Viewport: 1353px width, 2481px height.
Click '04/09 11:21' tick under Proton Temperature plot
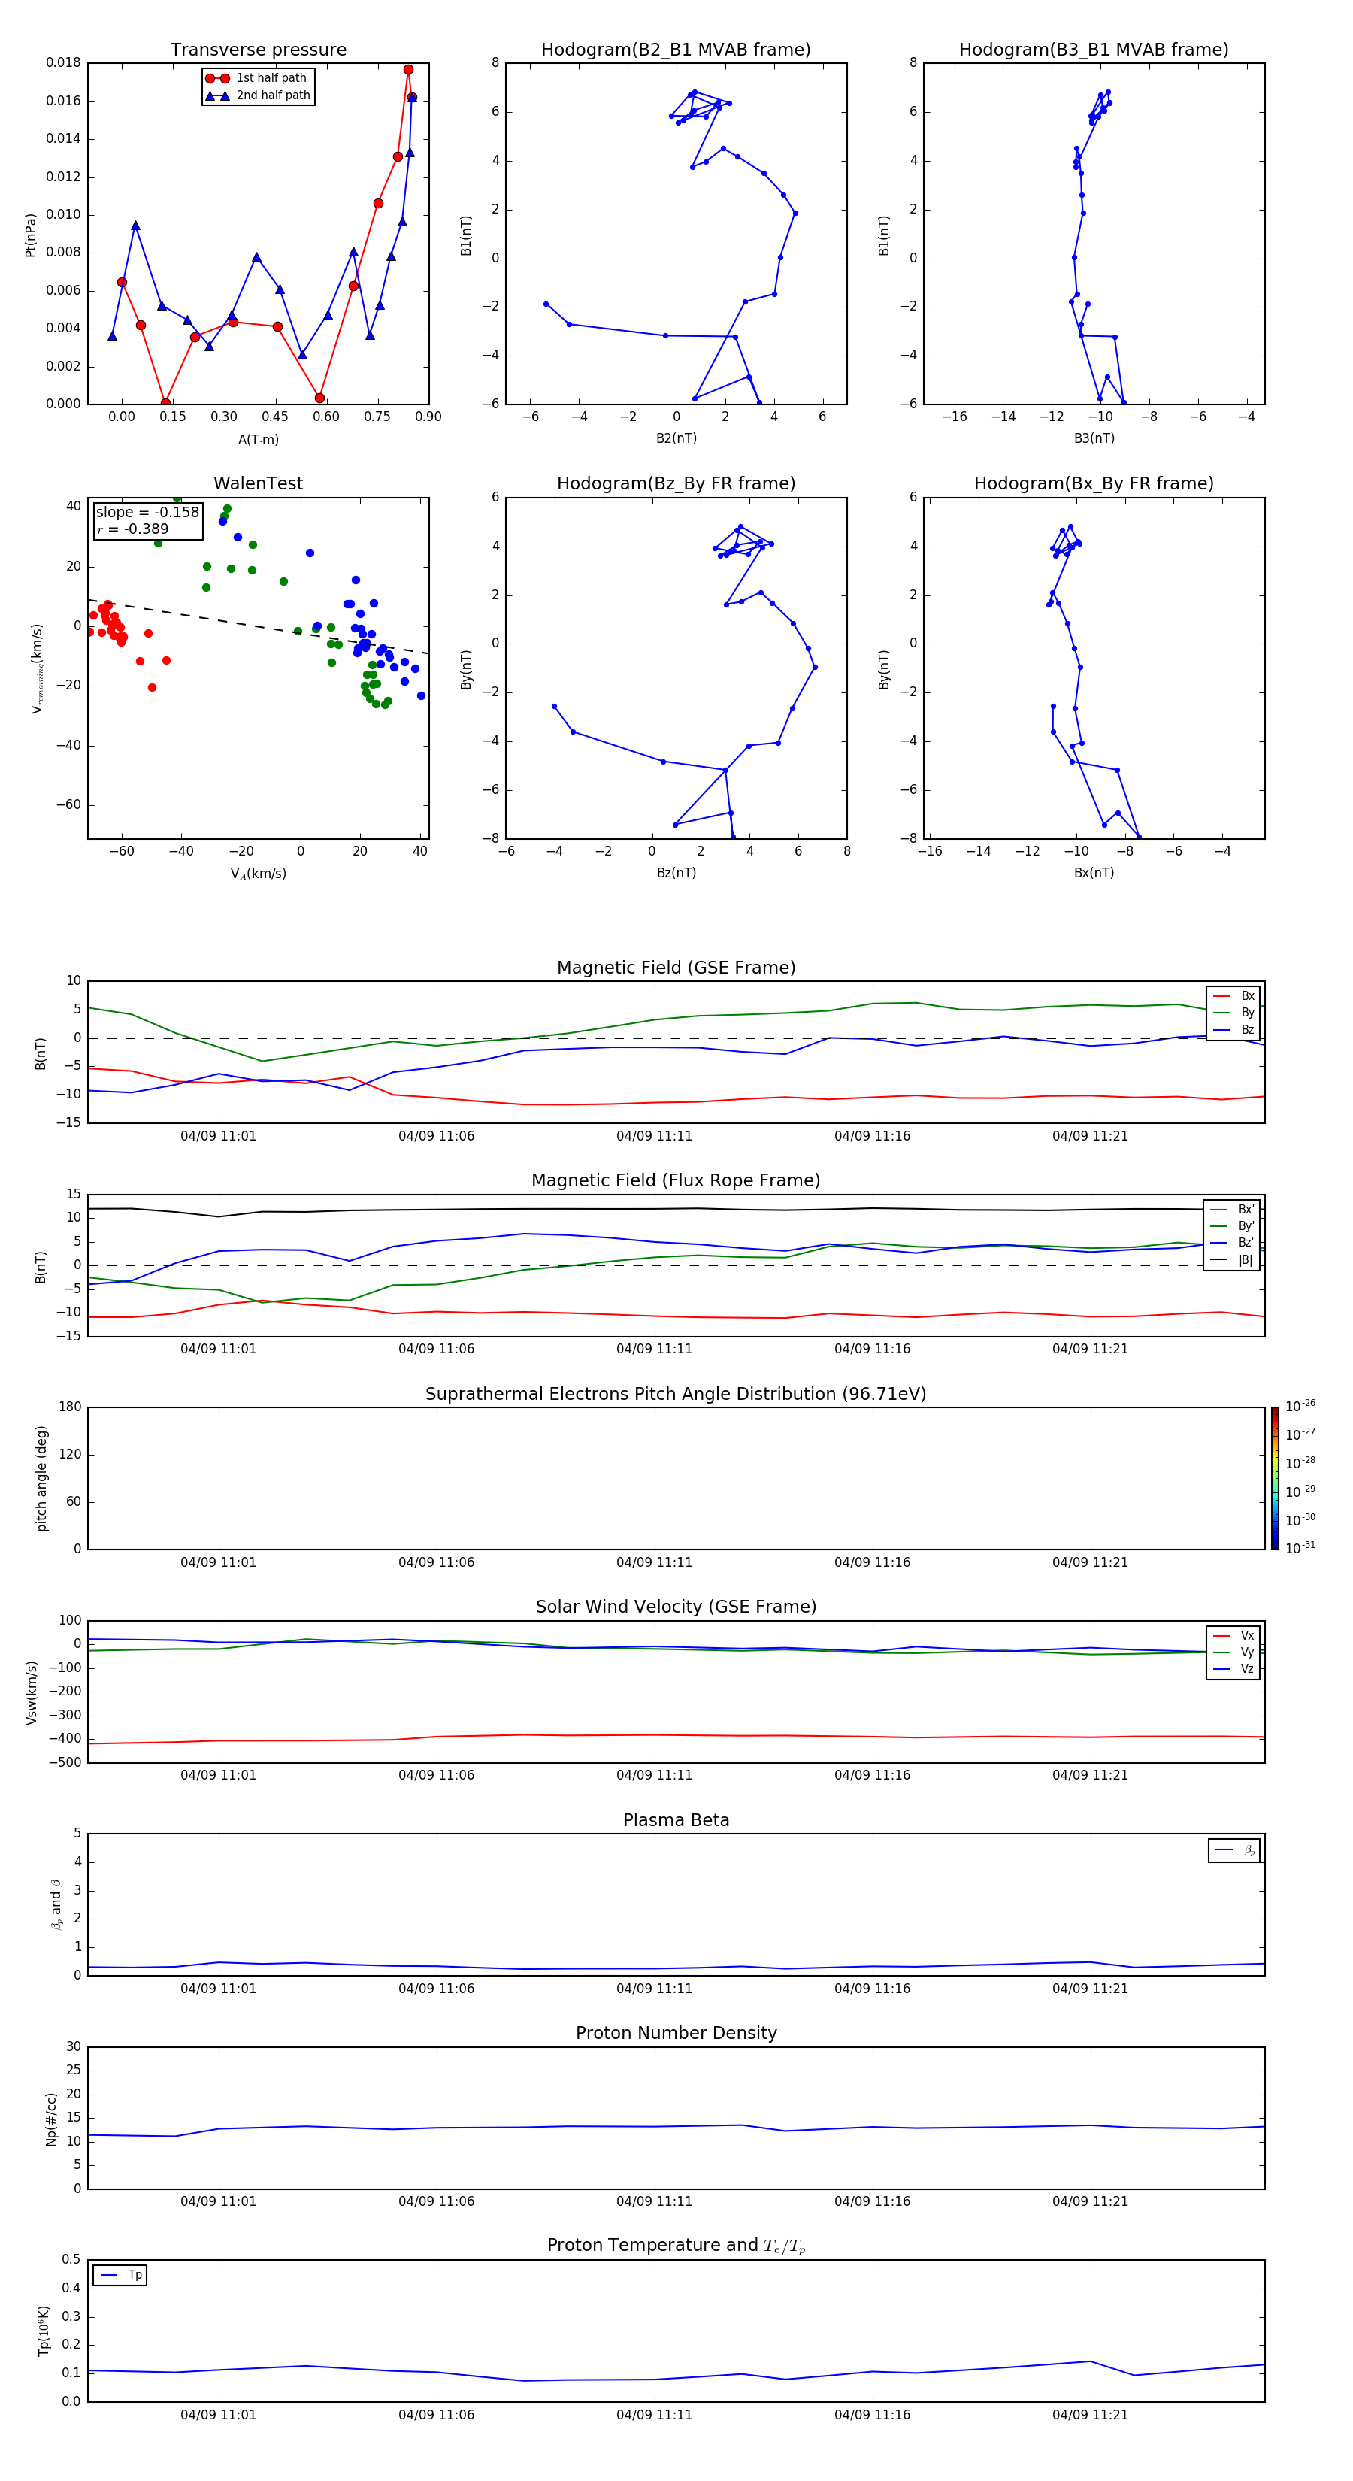(1090, 2415)
